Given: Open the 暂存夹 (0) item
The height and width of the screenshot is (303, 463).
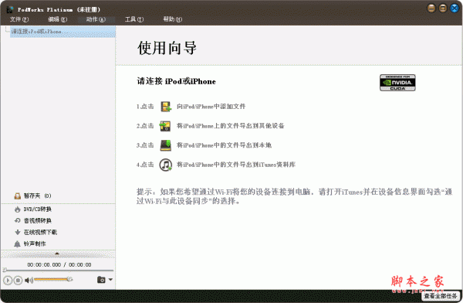Looking at the screenshot, I should (x=37, y=196).
